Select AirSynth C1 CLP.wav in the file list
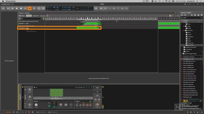Screen dimensions: 204x114 [189, 57]
